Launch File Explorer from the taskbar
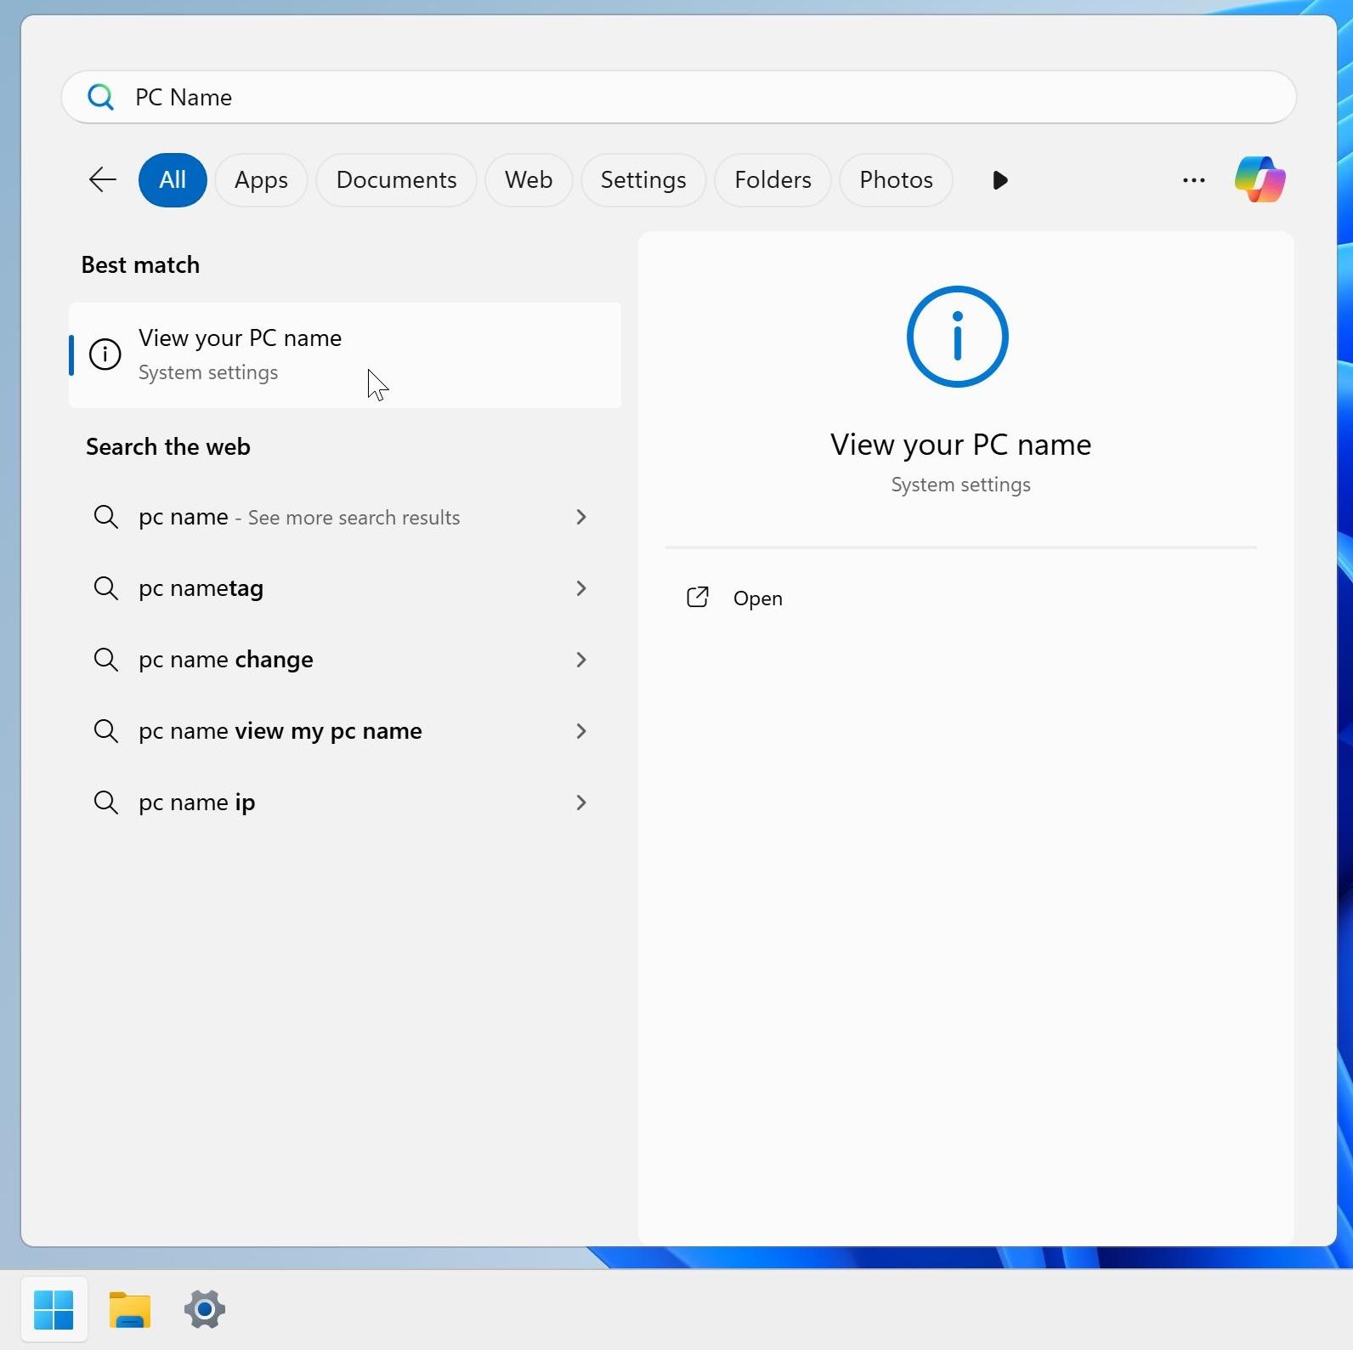 (x=129, y=1308)
